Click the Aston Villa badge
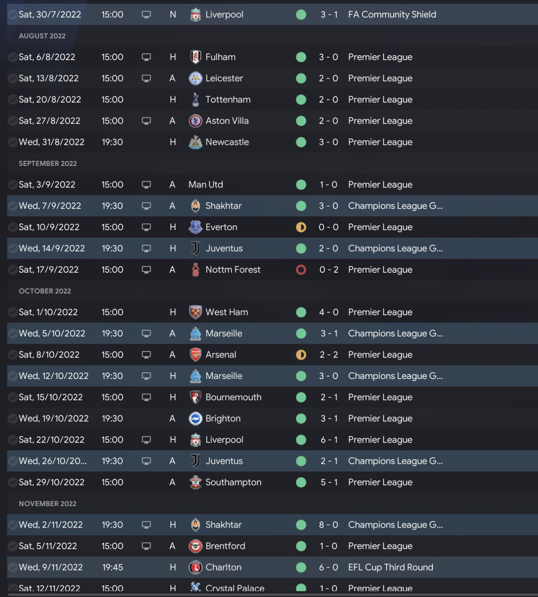The image size is (538, 597). coord(195,121)
